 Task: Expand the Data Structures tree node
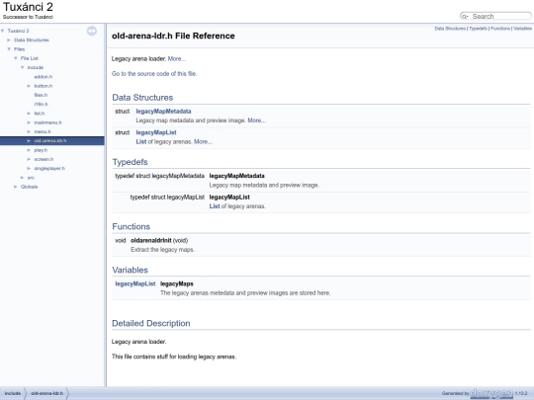pyautogui.click(x=9, y=40)
